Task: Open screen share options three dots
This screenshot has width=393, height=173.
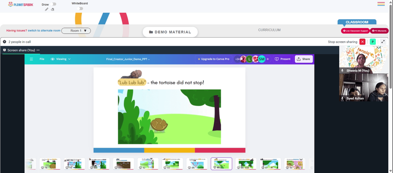Action: [38, 50]
